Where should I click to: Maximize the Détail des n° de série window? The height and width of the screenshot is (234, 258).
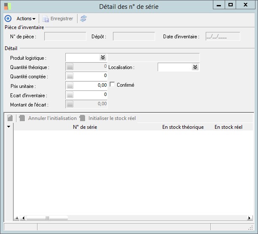click(x=230, y=5)
